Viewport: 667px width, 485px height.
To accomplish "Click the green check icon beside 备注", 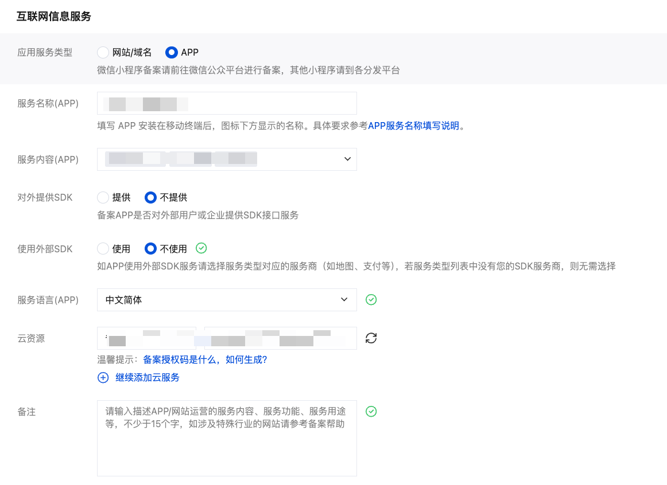I will pos(371,412).
